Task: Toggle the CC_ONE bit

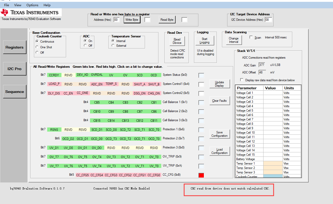Action: pos(83,93)
